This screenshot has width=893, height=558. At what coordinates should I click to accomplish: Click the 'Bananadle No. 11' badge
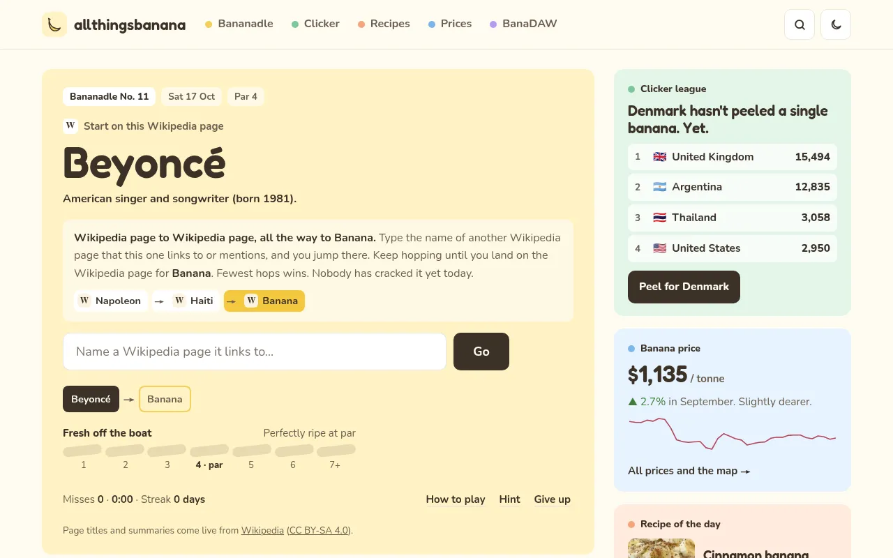click(110, 96)
